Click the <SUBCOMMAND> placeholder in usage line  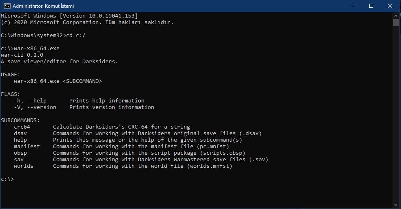82,81
